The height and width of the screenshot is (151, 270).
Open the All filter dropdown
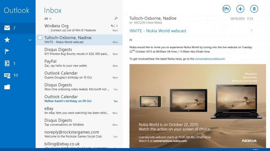coord(48,19)
